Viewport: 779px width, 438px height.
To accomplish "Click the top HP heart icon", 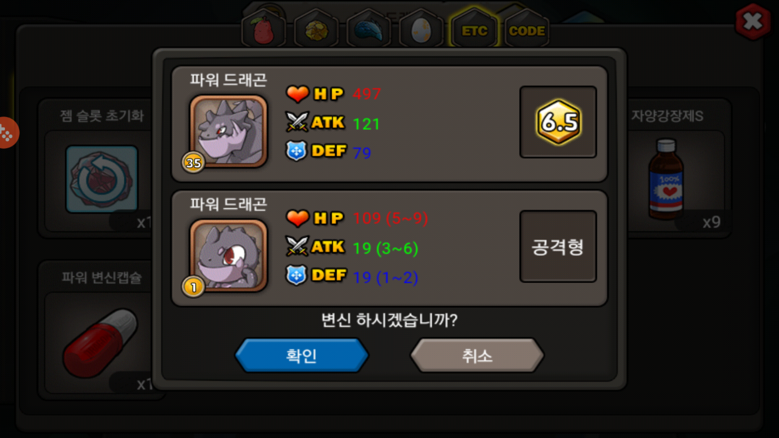I will pyautogui.click(x=297, y=94).
